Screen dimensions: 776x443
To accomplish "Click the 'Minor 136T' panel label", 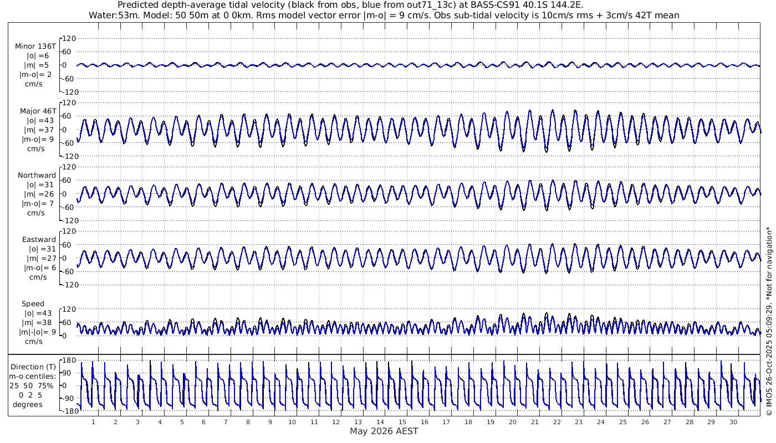I will click(x=35, y=47).
